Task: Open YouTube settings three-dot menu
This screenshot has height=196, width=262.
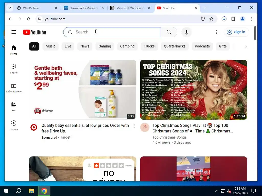Action: [216, 32]
